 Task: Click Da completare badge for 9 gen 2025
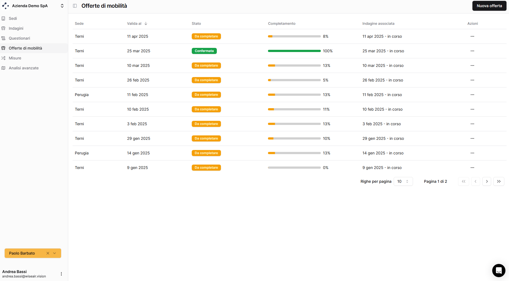(206, 168)
